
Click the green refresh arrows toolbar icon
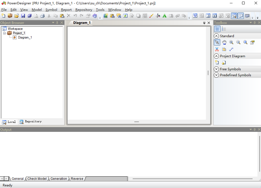pos(125,16)
